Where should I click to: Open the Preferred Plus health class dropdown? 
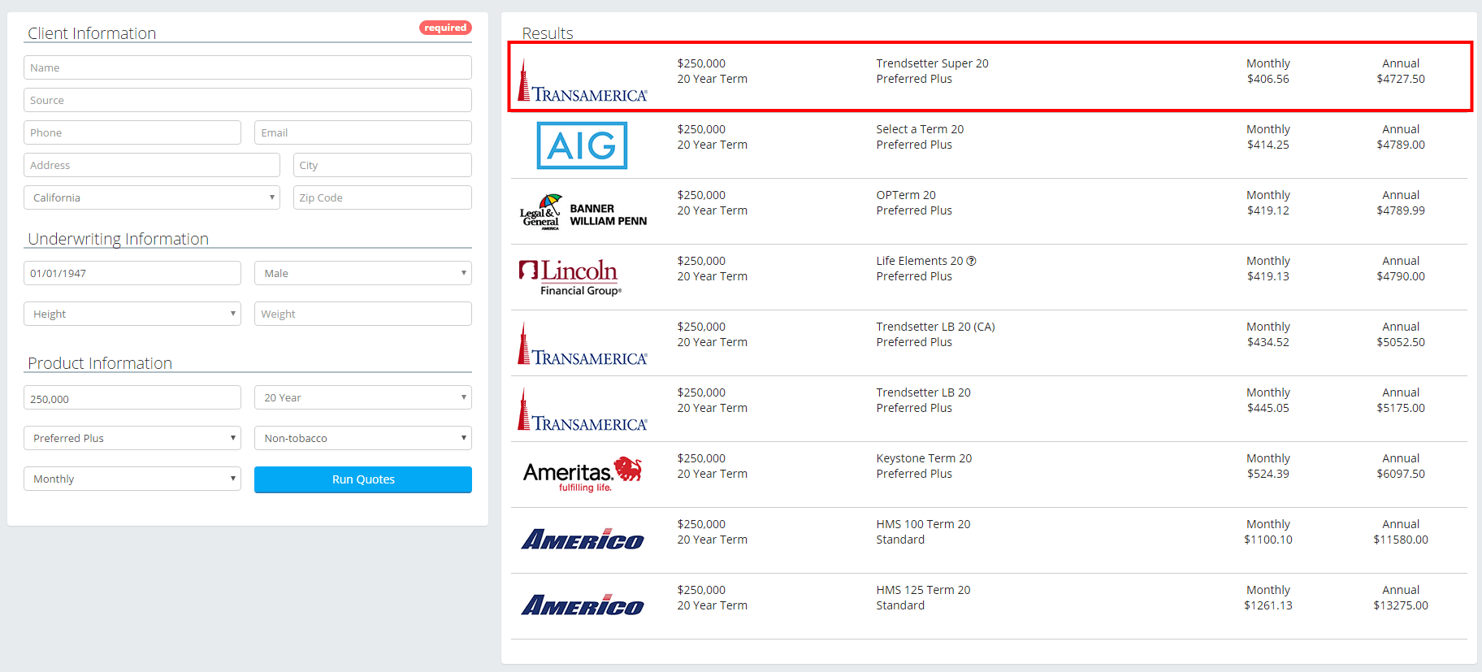click(x=132, y=438)
